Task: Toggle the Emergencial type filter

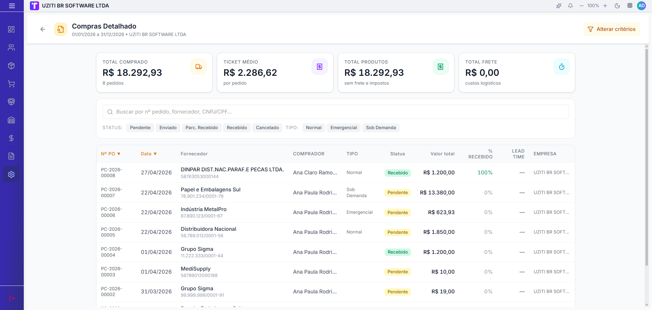Action: (344, 128)
